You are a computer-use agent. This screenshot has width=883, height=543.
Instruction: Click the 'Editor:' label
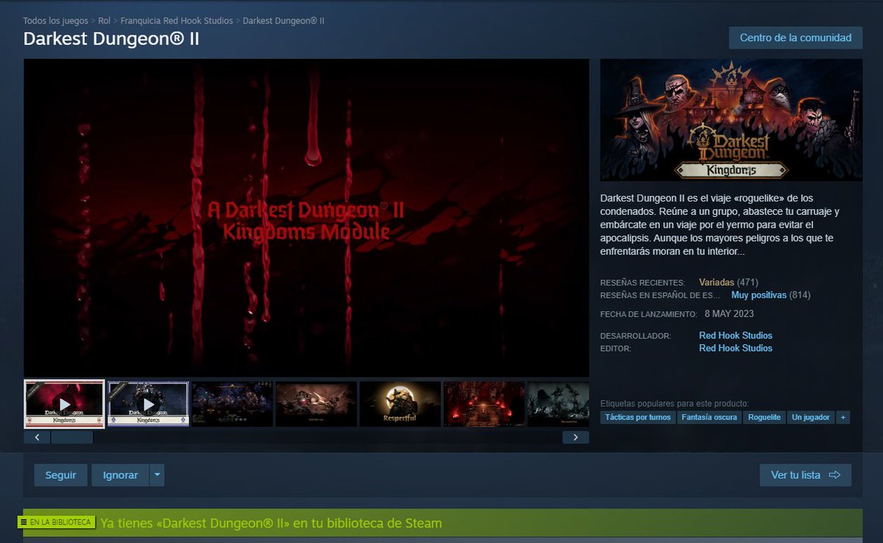click(616, 349)
